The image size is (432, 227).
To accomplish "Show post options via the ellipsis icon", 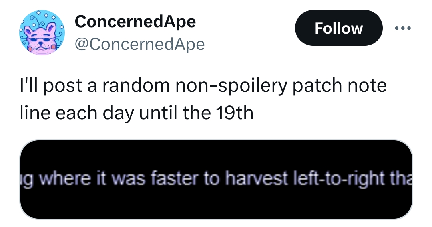I will pos(403,28).
